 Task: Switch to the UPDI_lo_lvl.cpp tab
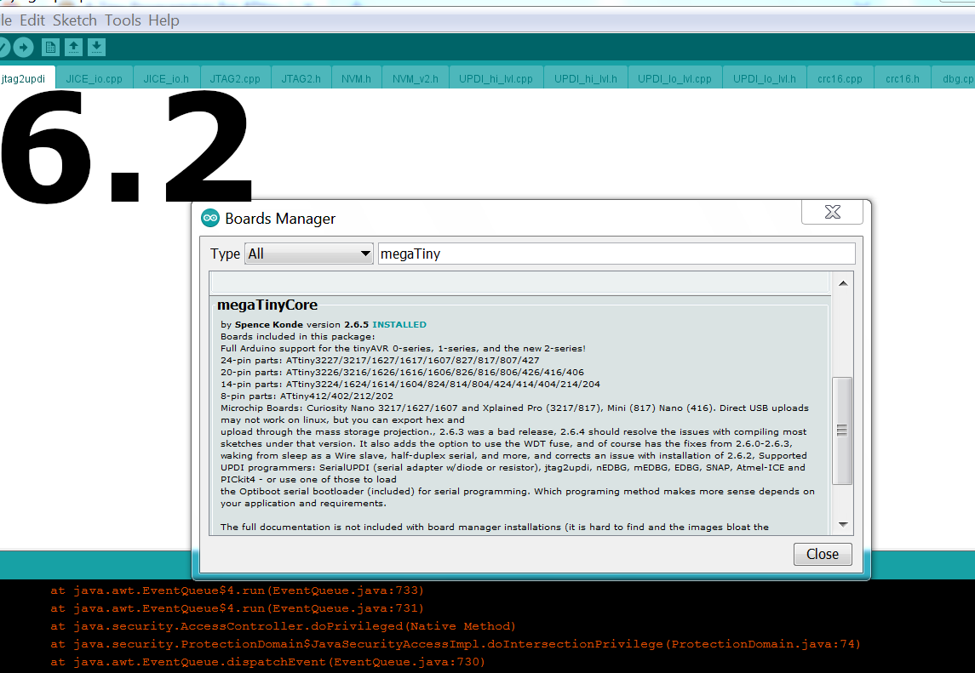tap(674, 79)
